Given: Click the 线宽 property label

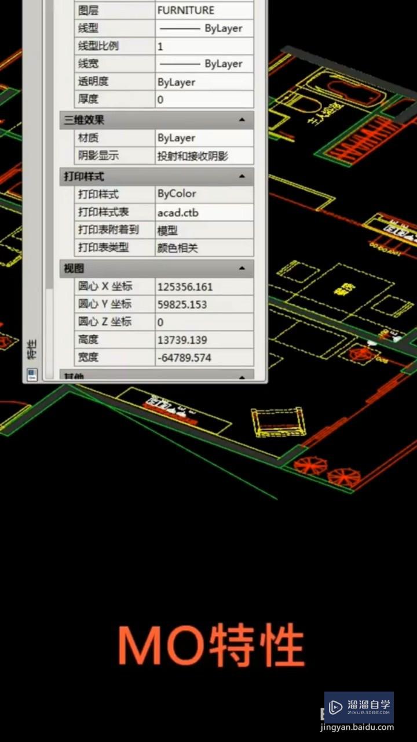Looking at the screenshot, I should point(89,64).
